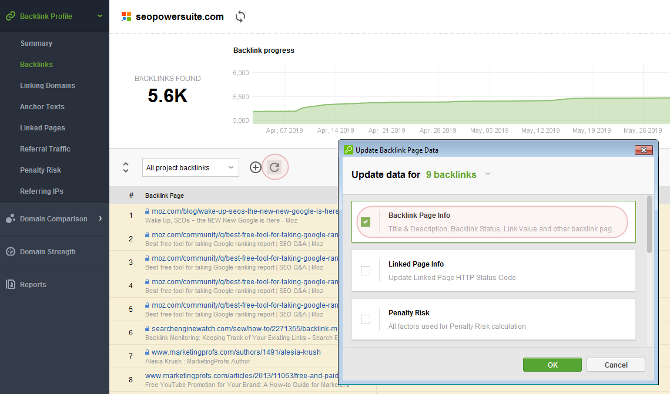Open the marketingprofs.com alesia-krush link
The height and width of the screenshot is (394, 670).
pos(236,352)
